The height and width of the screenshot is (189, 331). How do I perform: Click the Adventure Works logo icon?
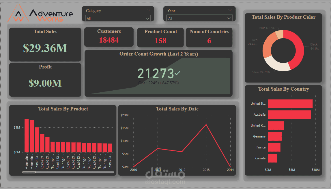[18, 13]
